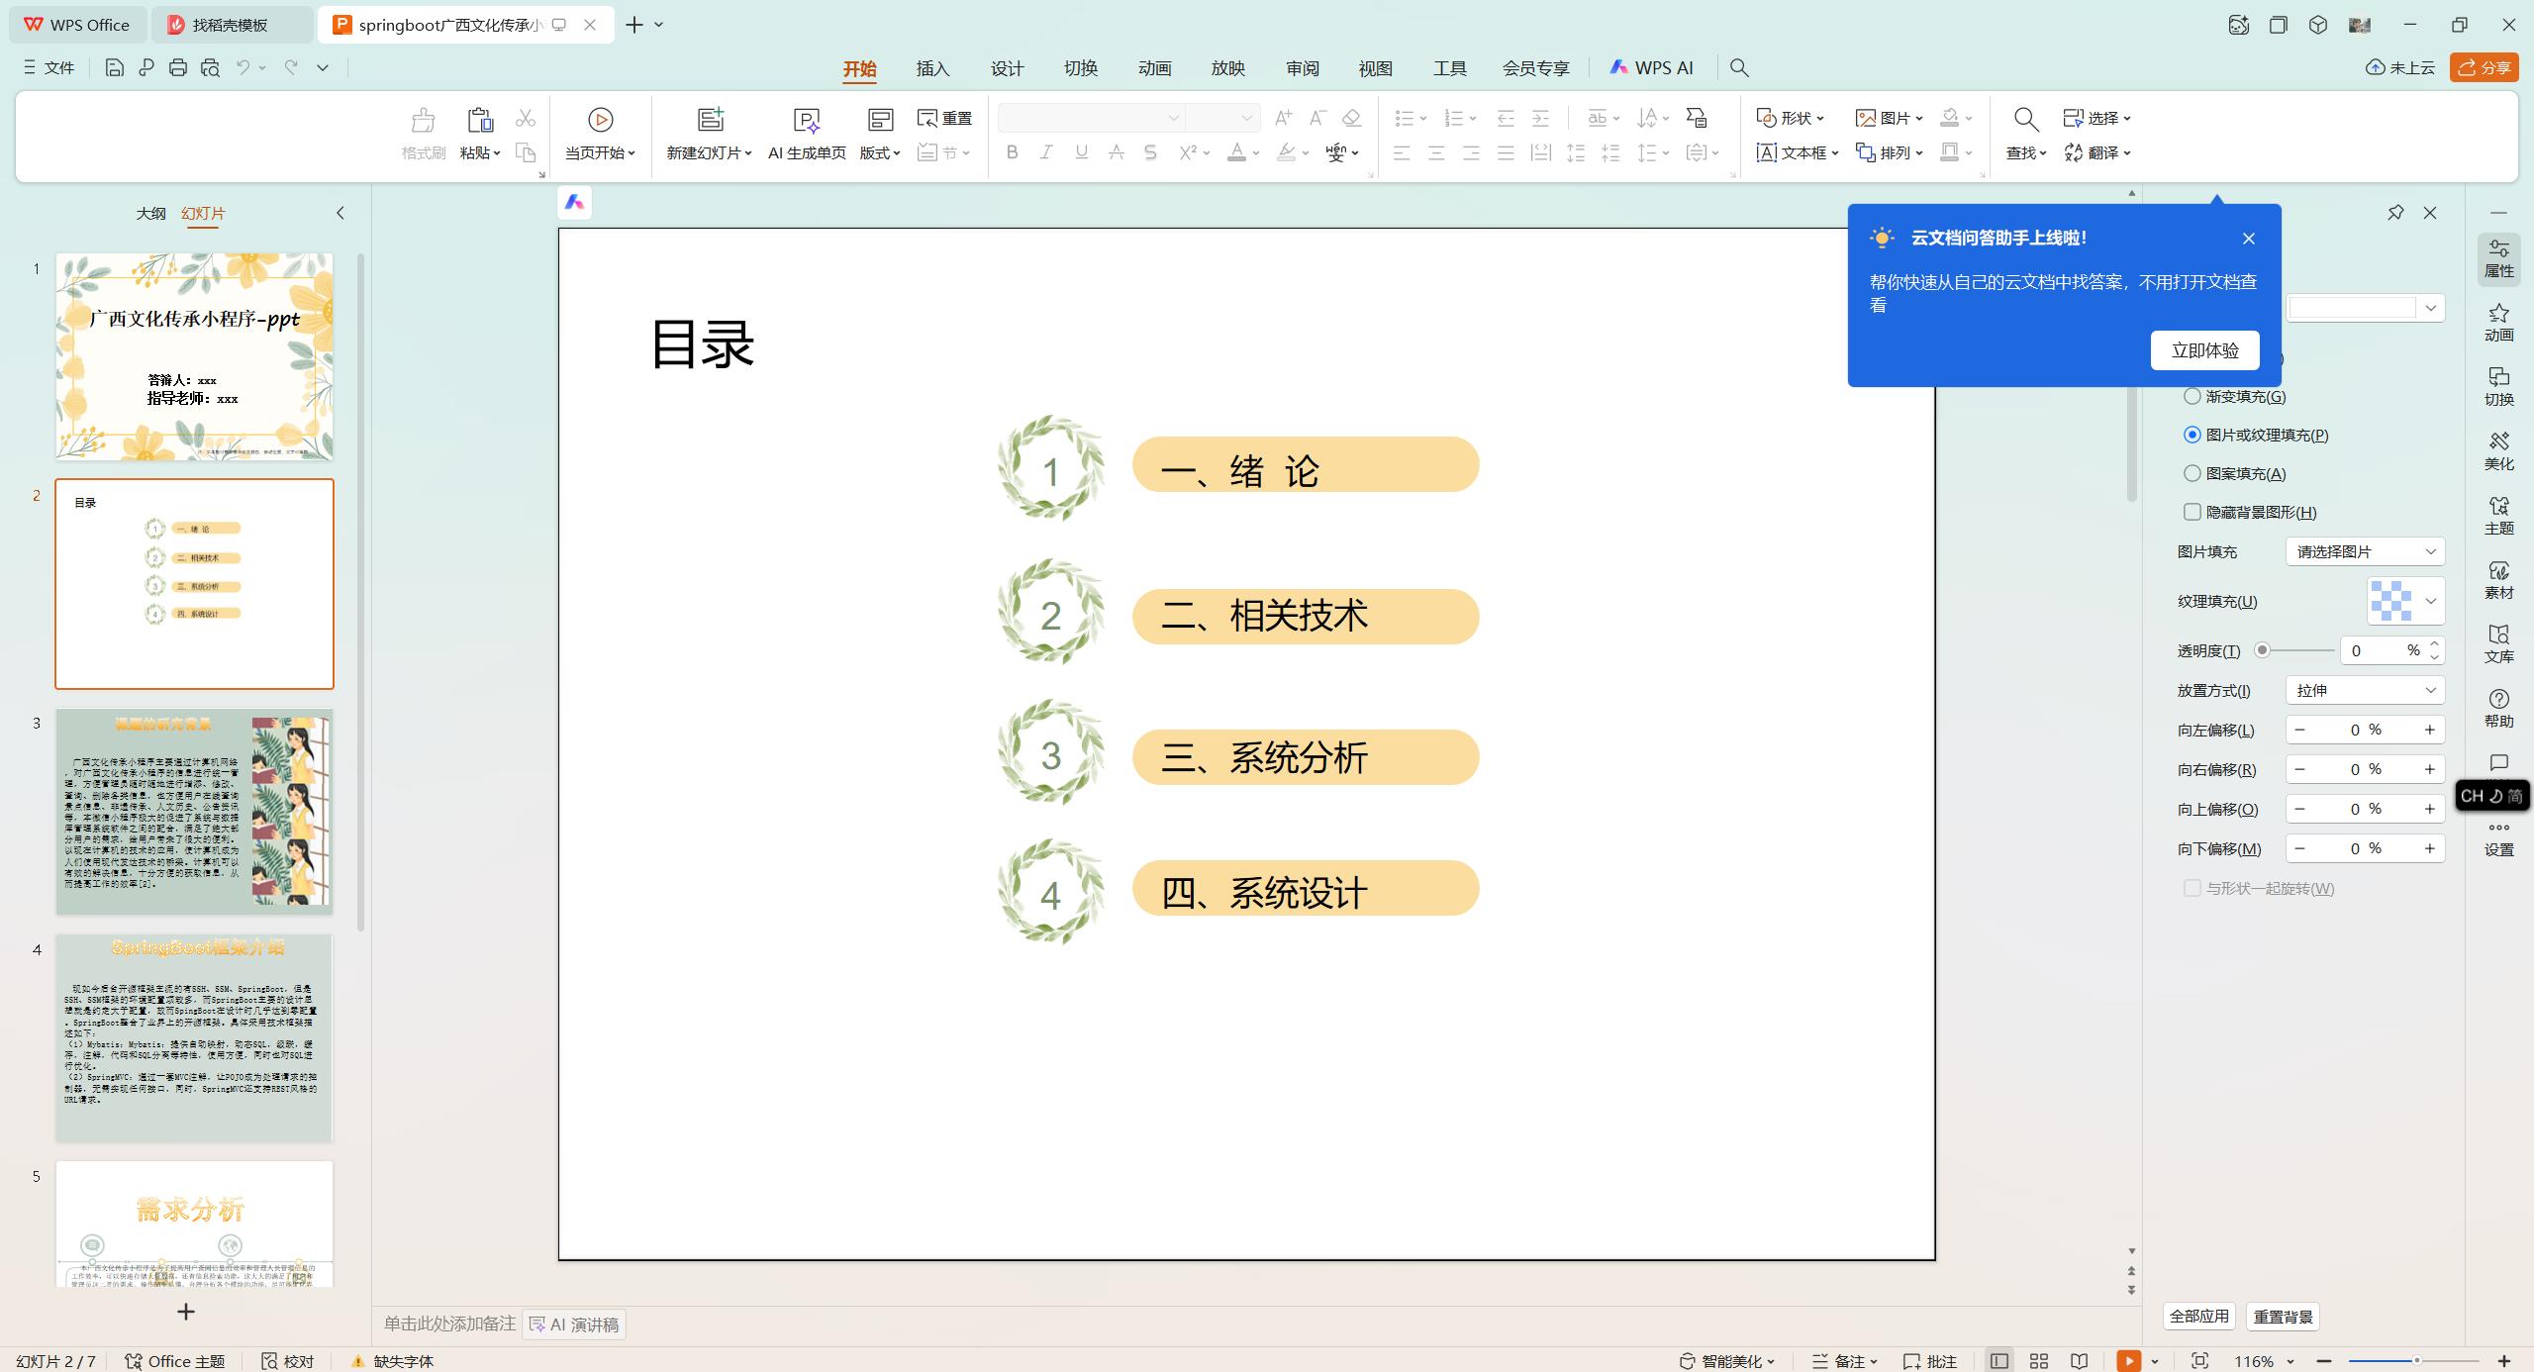This screenshot has height=1372, width=2534.
Task: Check 与形状一起旋转 at the panel bottom
Action: (2193, 888)
